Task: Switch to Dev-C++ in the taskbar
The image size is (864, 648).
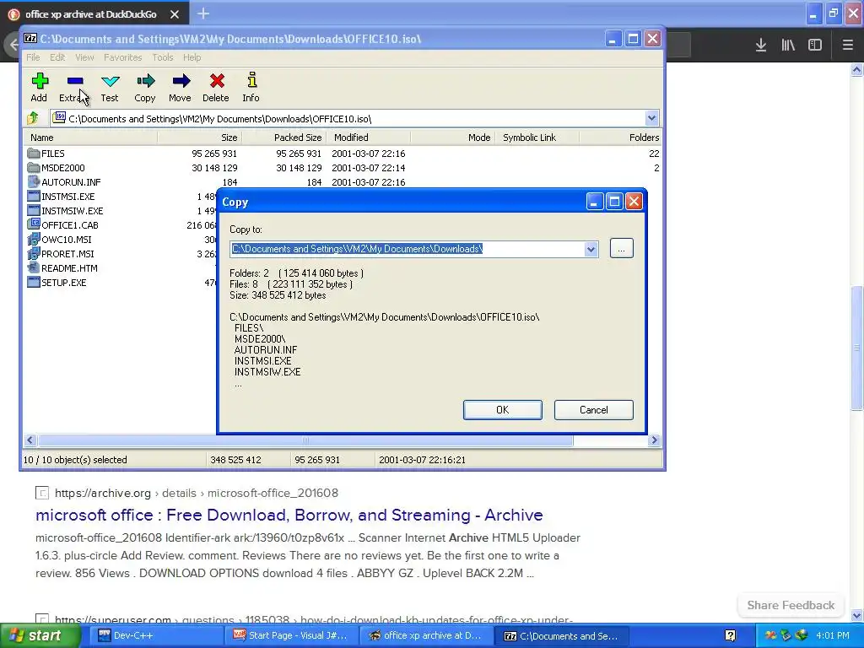Action: point(157,636)
